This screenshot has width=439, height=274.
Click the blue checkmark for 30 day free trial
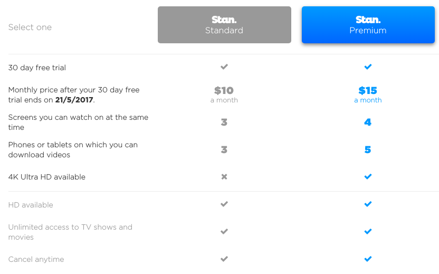368,67
